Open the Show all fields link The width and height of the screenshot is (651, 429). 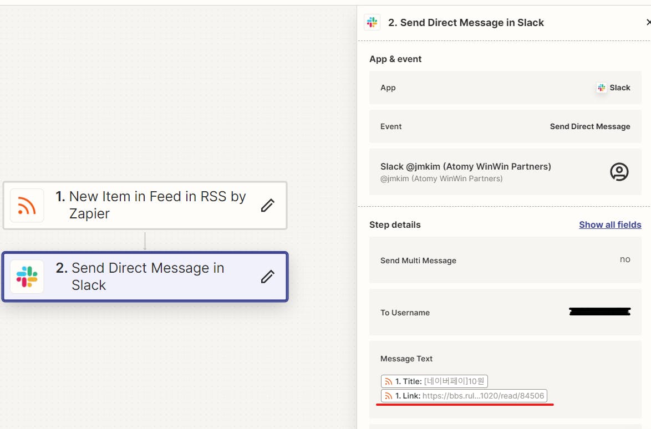point(610,224)
